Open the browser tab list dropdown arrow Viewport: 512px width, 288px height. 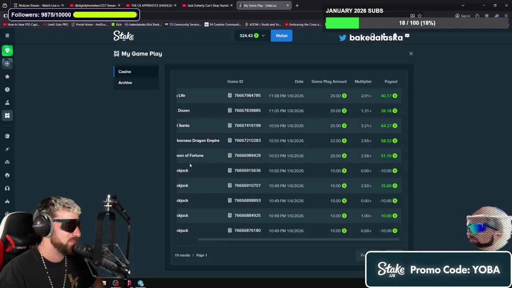[463, 6]
